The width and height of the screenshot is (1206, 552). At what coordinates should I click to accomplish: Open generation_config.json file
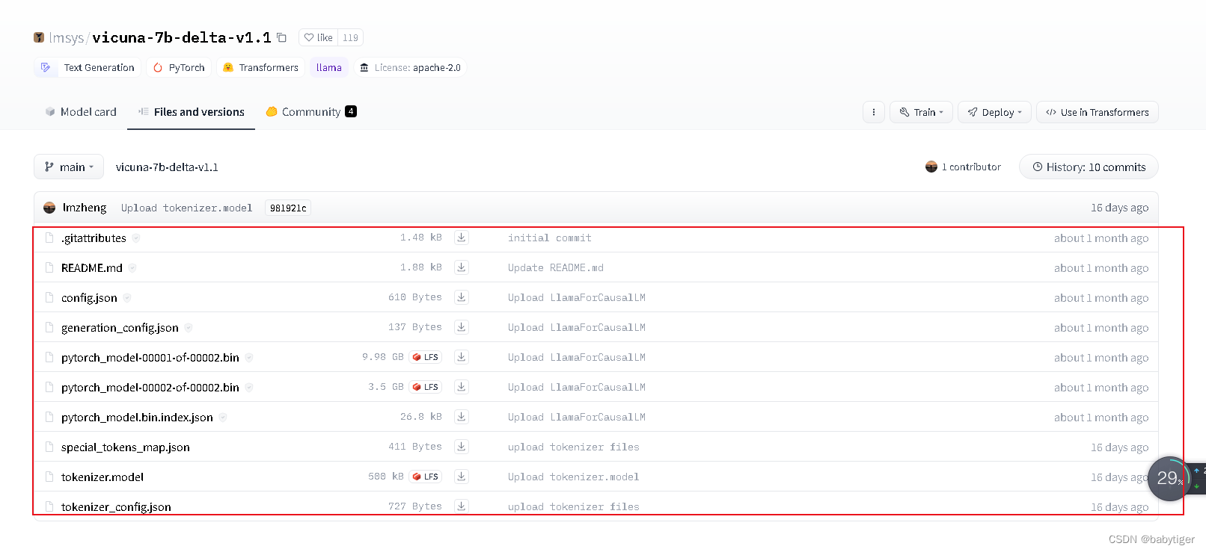coord(120,328)
